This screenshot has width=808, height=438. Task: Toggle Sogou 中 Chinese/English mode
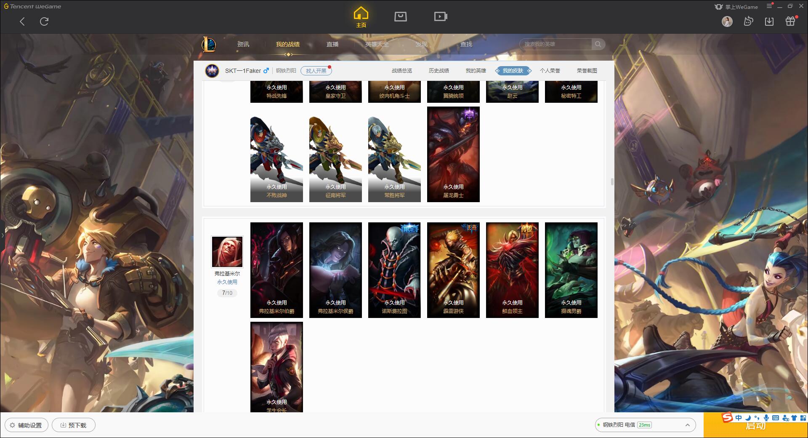pyautogui.click(x=739, y=418)
